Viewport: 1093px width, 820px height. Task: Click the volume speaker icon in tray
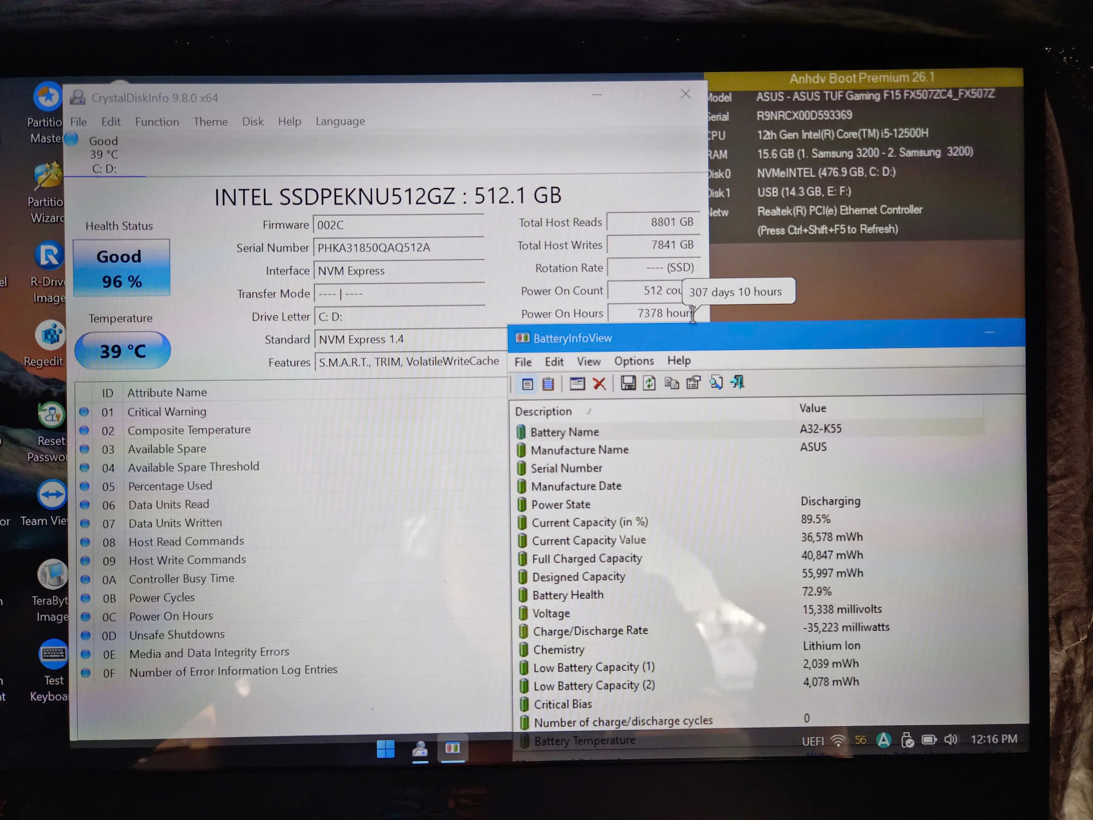pyautogui.click(x=951, y=739)
